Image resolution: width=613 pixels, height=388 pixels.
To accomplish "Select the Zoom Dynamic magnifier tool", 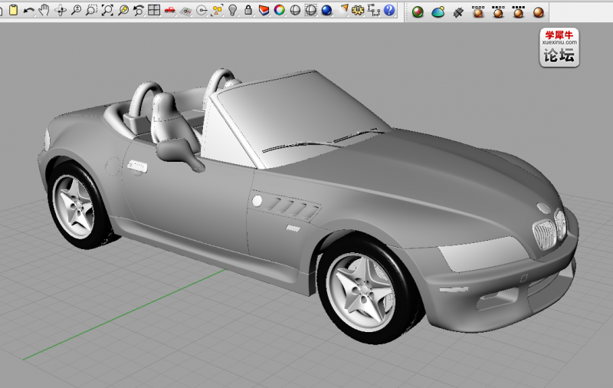I will pyautogui.click(x=76, y=10).
